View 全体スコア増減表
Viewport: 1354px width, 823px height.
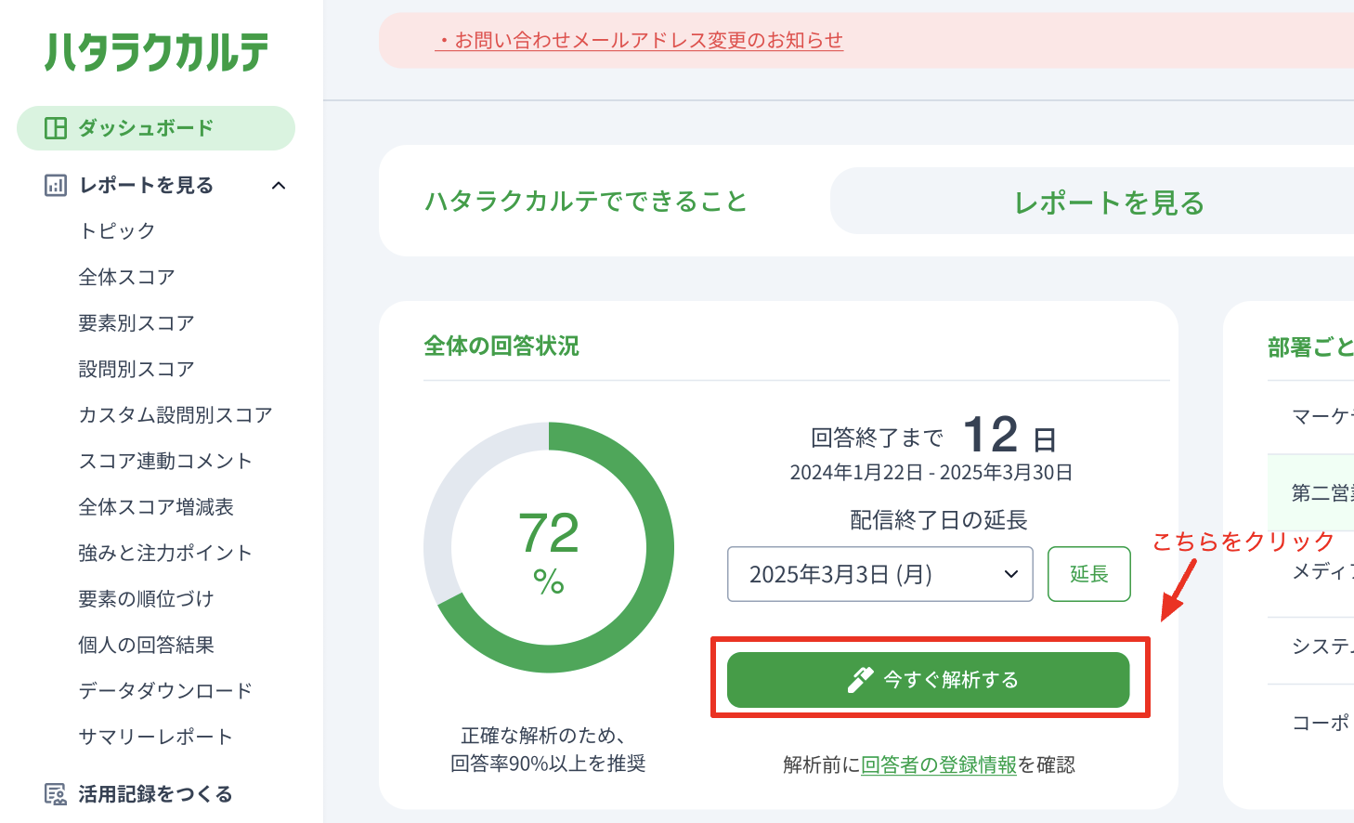coord(156,507)
